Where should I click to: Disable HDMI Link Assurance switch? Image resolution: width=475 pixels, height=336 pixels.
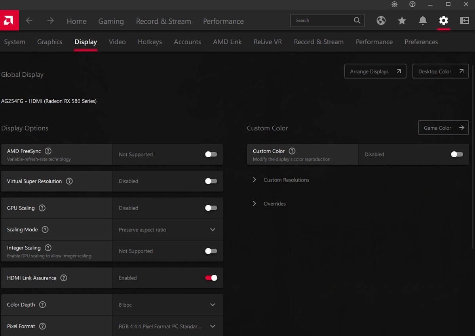211,278
